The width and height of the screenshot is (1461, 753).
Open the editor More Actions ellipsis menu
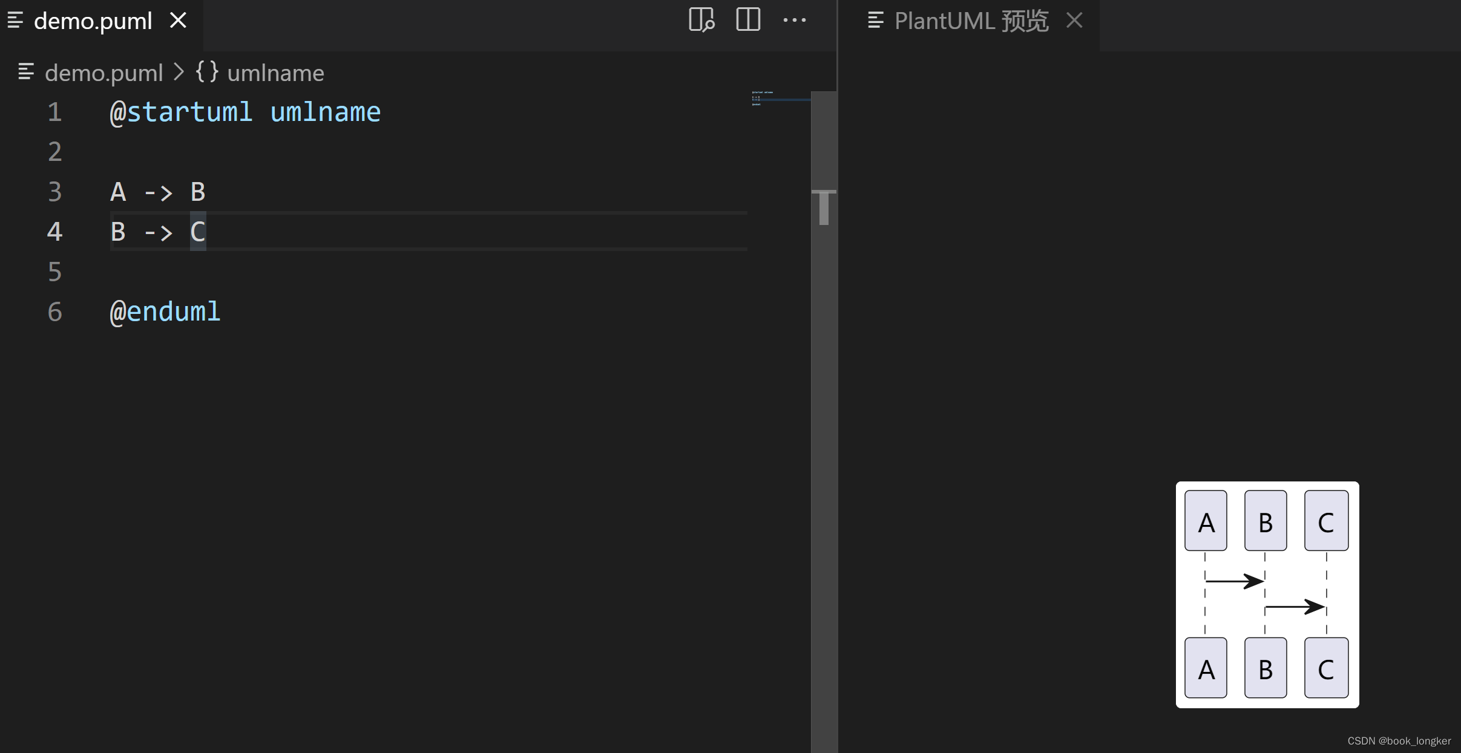pyautogui.click(x=794, y=21)
